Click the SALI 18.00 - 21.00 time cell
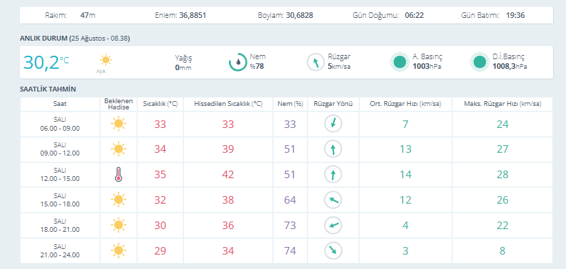The image size is (566, 269). (60, 226)
